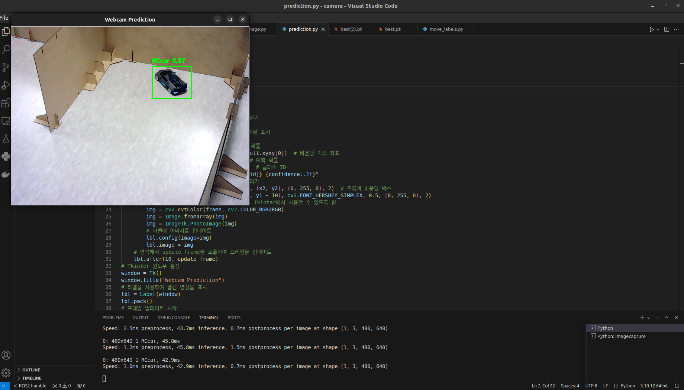Image resolution: width=684 pixels, height=390 pixels.
Task: Select the Python terminal entry
Action: click(635, 328)
